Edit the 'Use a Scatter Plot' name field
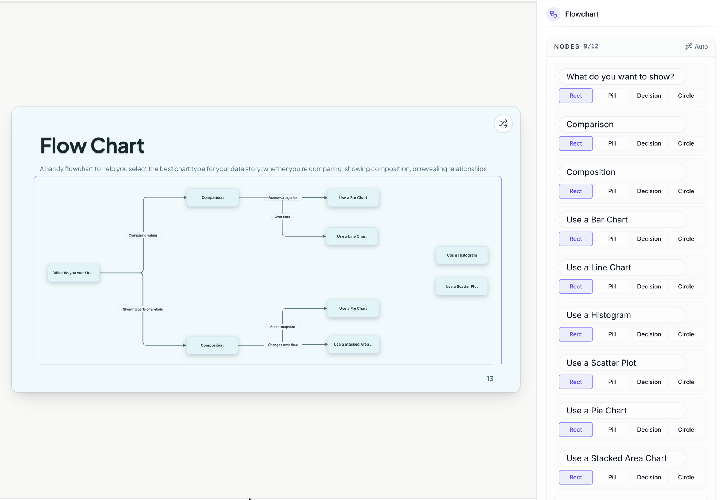 pyautogui.click(x=622, y=363)
